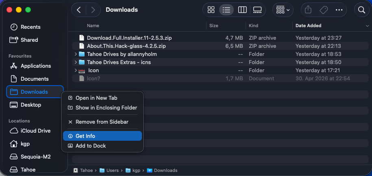
Task: Click 'Yesterday at 17:21' date cell
Action: (x=318, y=70)
